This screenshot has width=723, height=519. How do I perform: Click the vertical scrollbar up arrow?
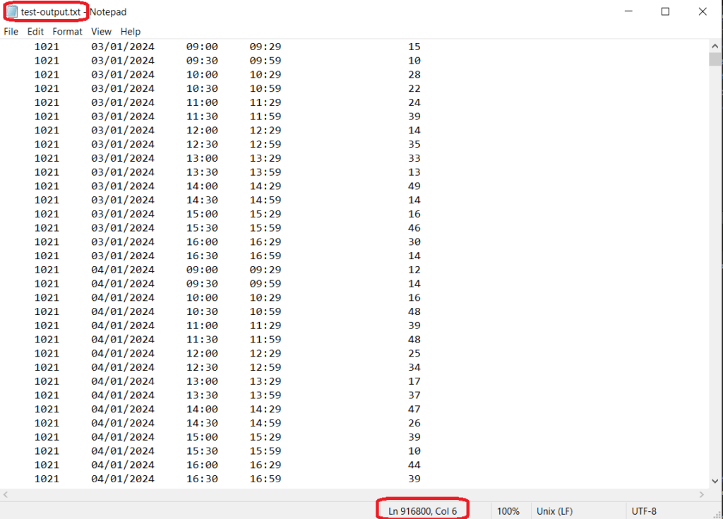click(715, 46)
